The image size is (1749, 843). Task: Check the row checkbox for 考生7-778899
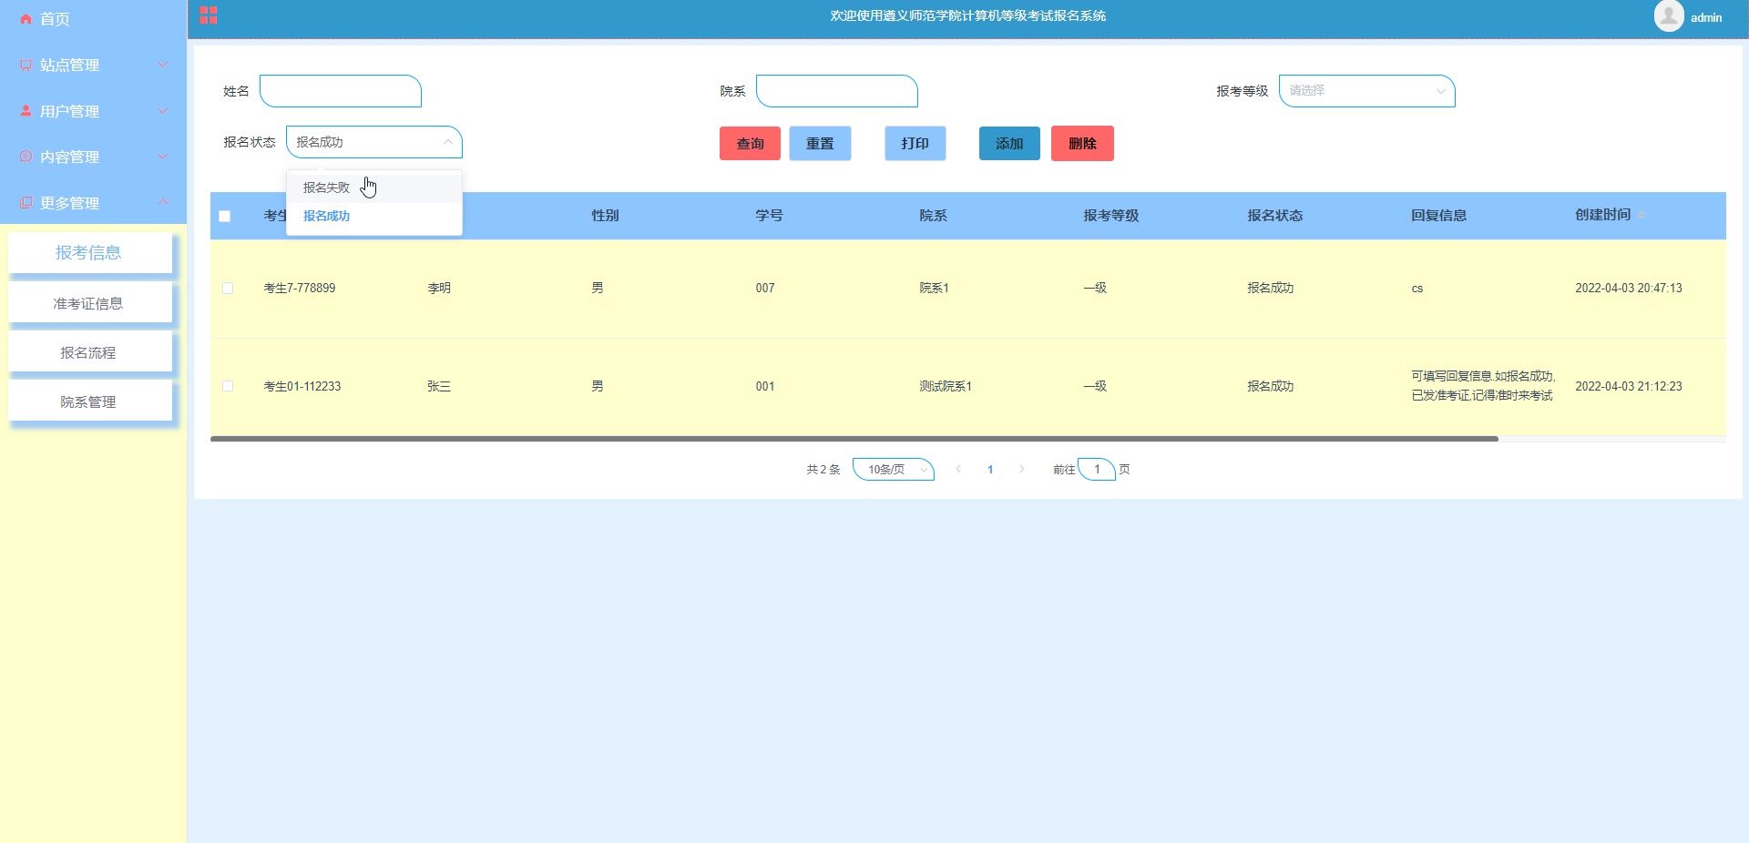(x=228, y=288)
